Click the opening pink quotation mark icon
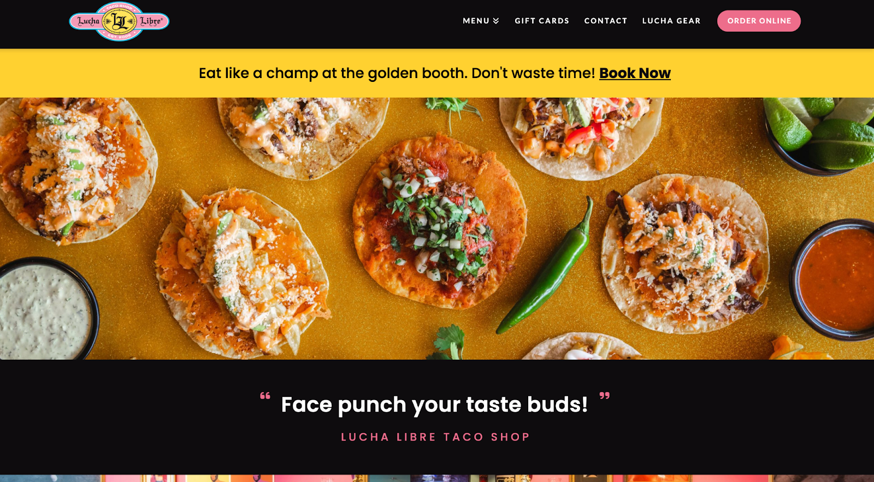This screenshot has width=874, height=482. pos(265,396)
